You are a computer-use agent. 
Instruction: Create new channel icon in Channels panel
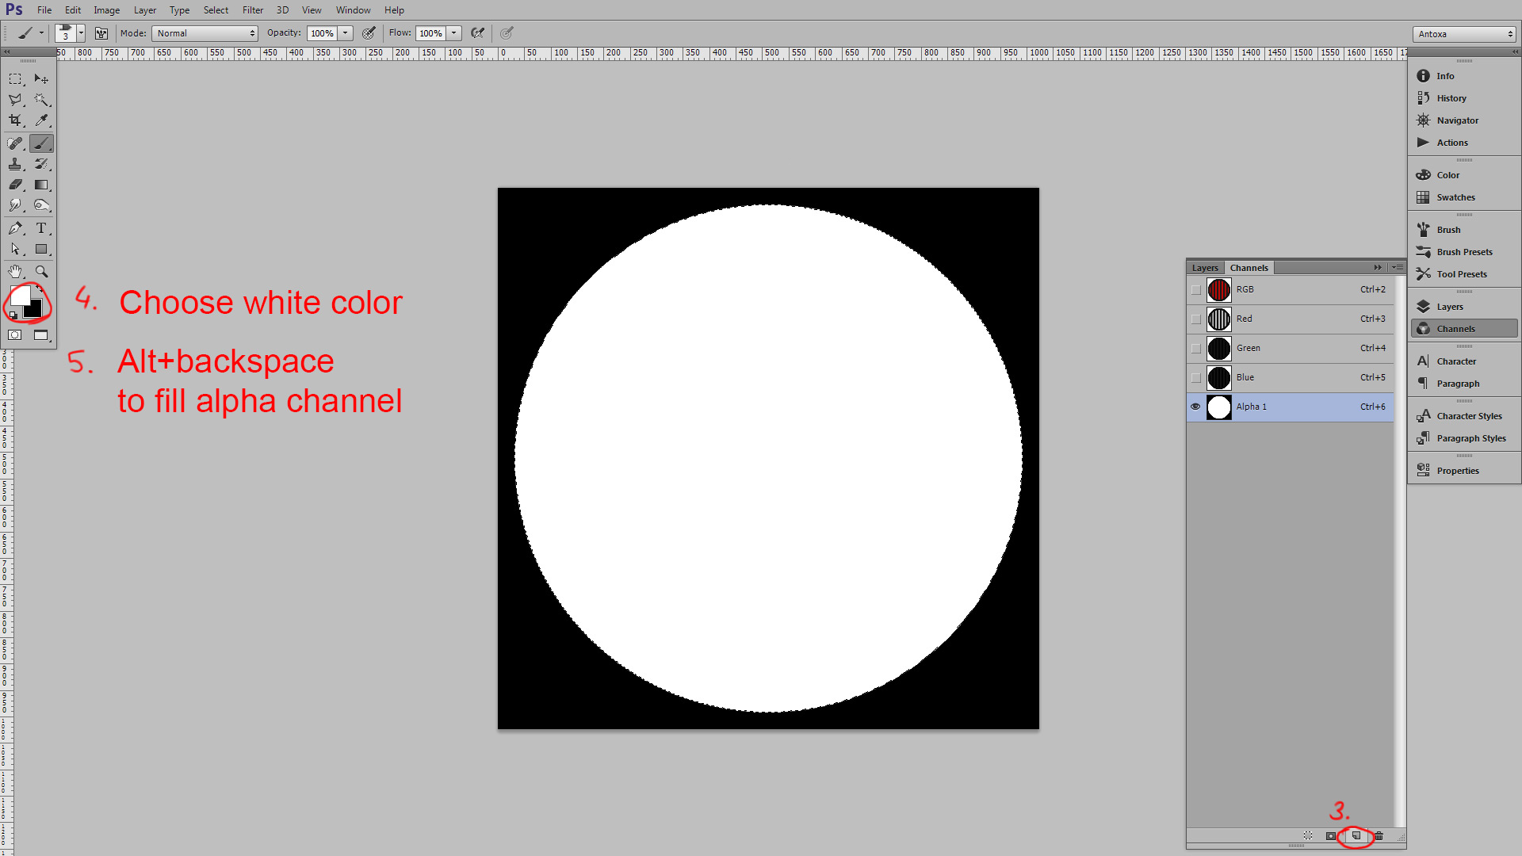(x=1356, y=835)
